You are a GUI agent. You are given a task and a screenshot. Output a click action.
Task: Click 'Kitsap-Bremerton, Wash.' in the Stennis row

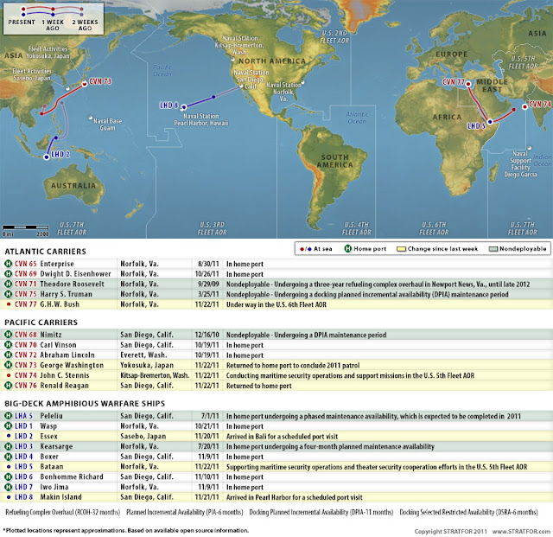coord(155,375)
